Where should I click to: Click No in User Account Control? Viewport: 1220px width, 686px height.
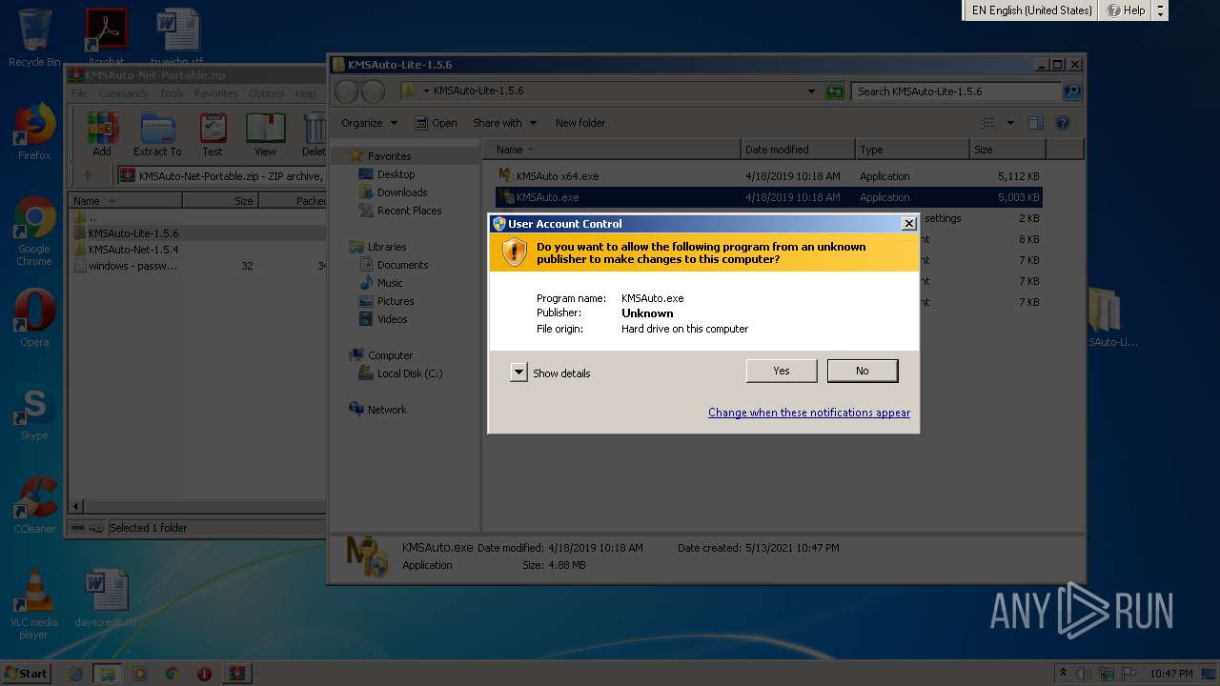coord(862,371)
